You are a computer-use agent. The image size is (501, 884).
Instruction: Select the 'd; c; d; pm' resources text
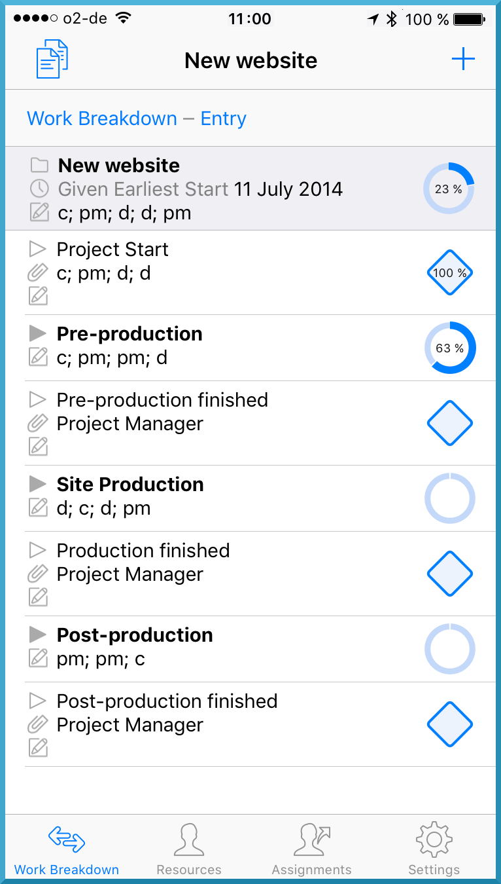pyautogui.click(x=103, y=508)
